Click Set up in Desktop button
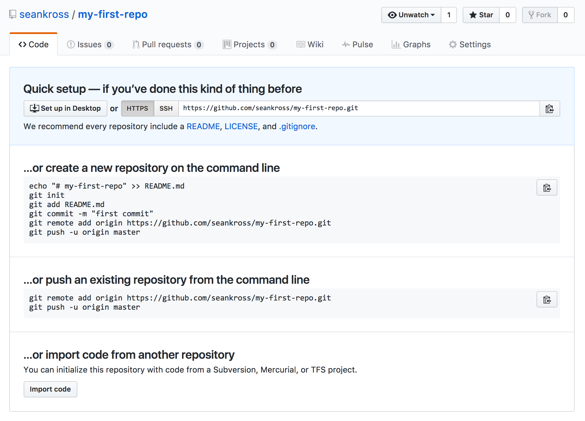 (x=65, y=108)
